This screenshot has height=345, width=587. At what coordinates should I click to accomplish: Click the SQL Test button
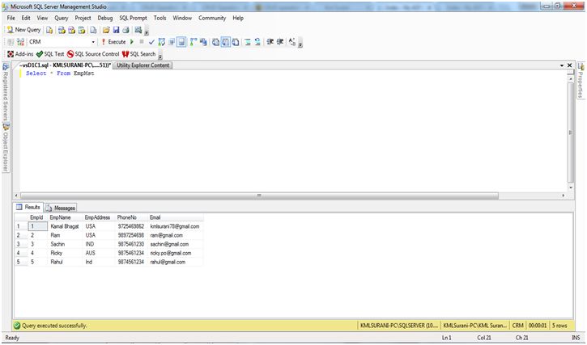(50, 54)
